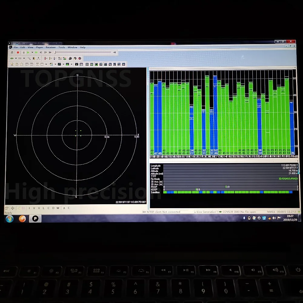Open the Help menu
The image size is (303, 303).
pos(83,47)
